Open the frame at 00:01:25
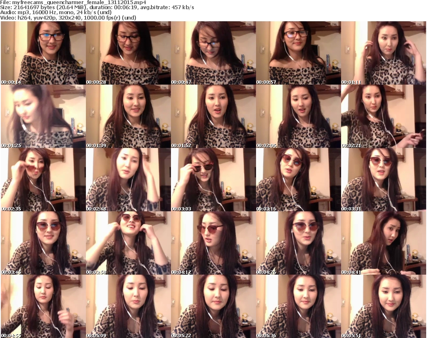Screen dimensions: 427x338 [43, 116]
